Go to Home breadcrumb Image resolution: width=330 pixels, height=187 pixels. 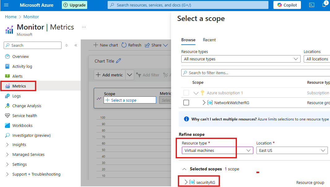tap(11, 17)
